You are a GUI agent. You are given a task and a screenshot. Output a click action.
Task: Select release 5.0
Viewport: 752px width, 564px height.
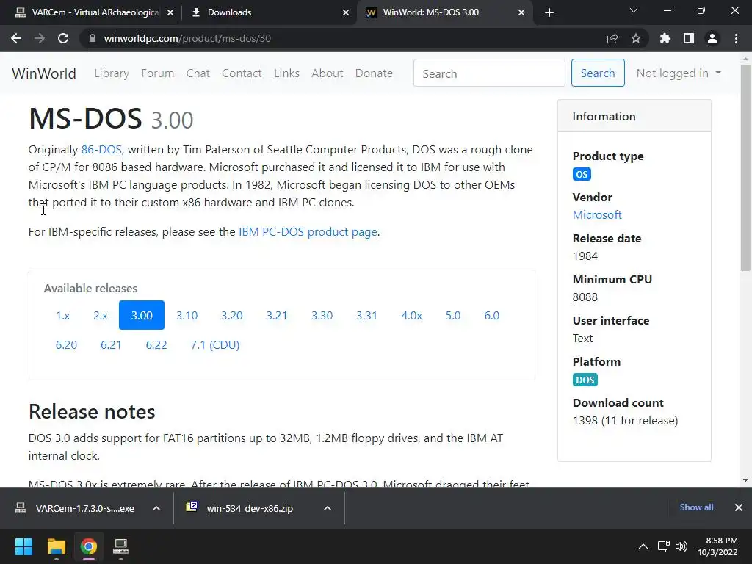(x=452, y=315)
